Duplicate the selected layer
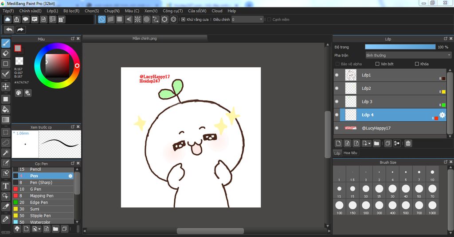 [387, 143]
